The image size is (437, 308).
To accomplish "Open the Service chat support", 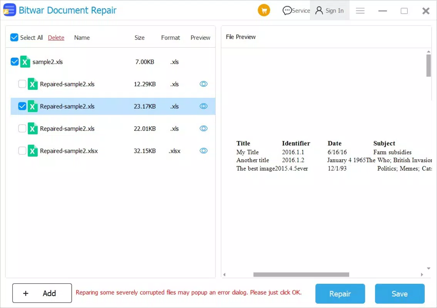I will 296,11.
